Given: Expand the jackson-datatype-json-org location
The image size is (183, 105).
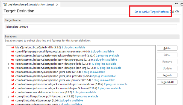Looking at the screenshot, I should (8, 68).
